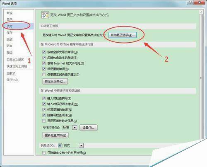Click the 自动更正选项(A)... button

(x=123, y=35)
